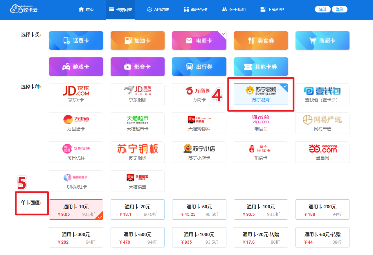Open 下载APP menu item
The image size is (373, 255).
point(272,10)
